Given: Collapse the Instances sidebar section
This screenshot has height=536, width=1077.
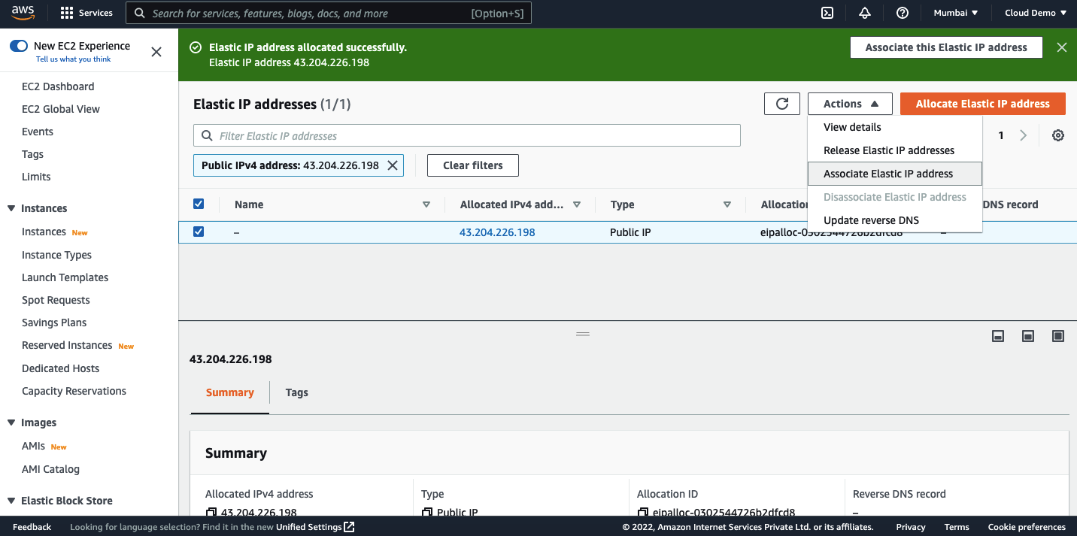Looking at the screenshot, I should tap(11, 208).
